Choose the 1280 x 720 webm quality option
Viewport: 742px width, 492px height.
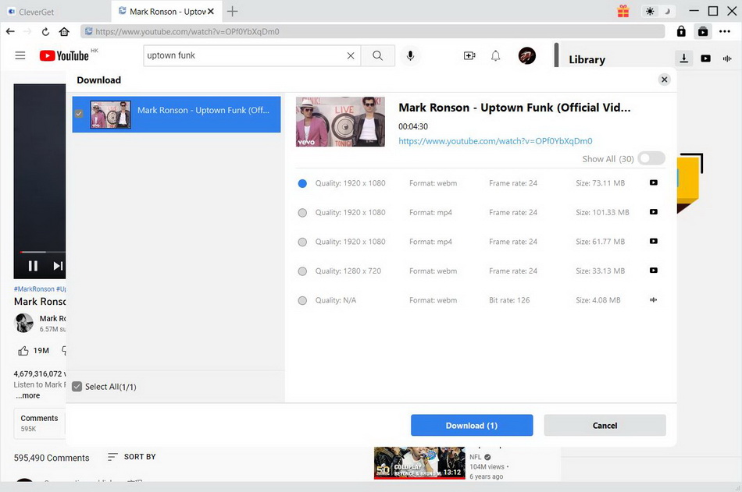pos(302,271)
